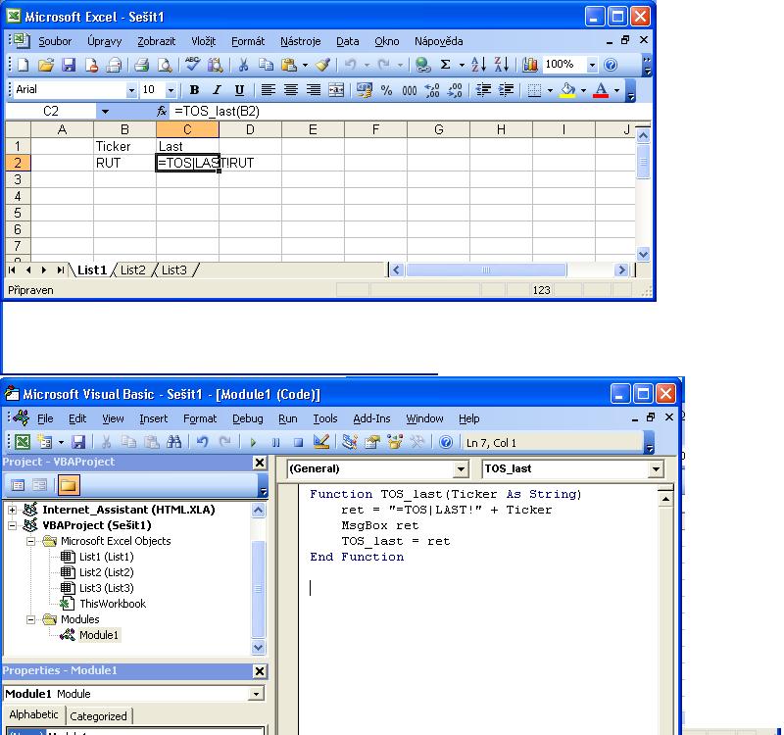Screen dimensions: 784x735
Task: Select Module1 in the project tree
Action: [99, 635]
